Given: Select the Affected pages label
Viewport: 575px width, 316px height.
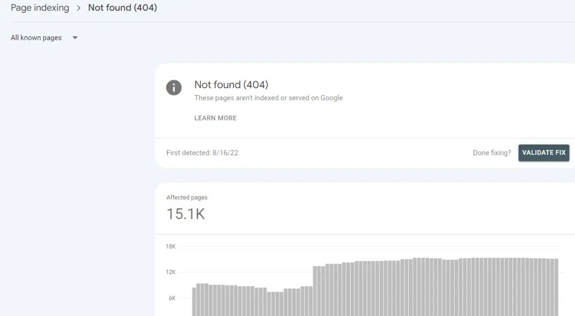Looking at the screenshot, I should point(187,197).
